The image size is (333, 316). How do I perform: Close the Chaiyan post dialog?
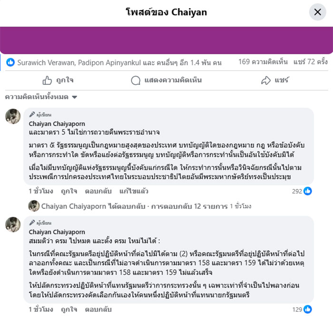point(317,12)
